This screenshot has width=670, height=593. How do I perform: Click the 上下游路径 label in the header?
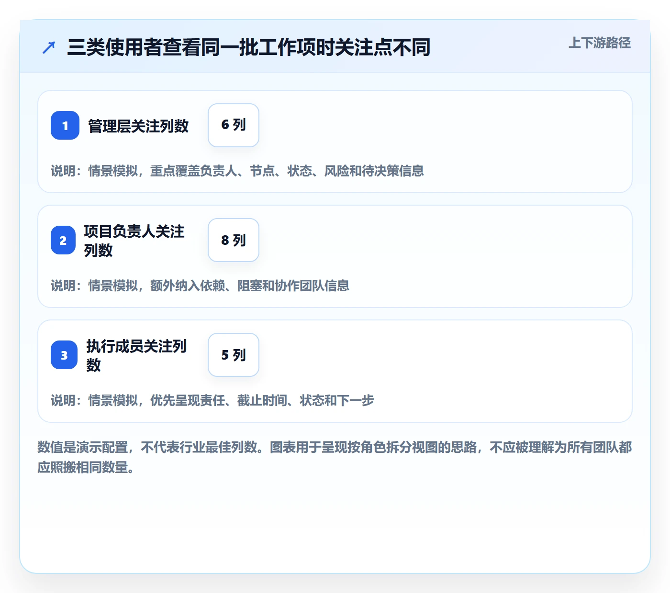coord(600,43)
